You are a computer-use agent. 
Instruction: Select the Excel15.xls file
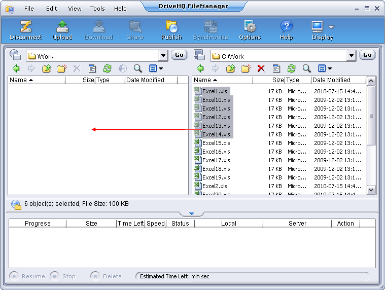click(216, 143)
